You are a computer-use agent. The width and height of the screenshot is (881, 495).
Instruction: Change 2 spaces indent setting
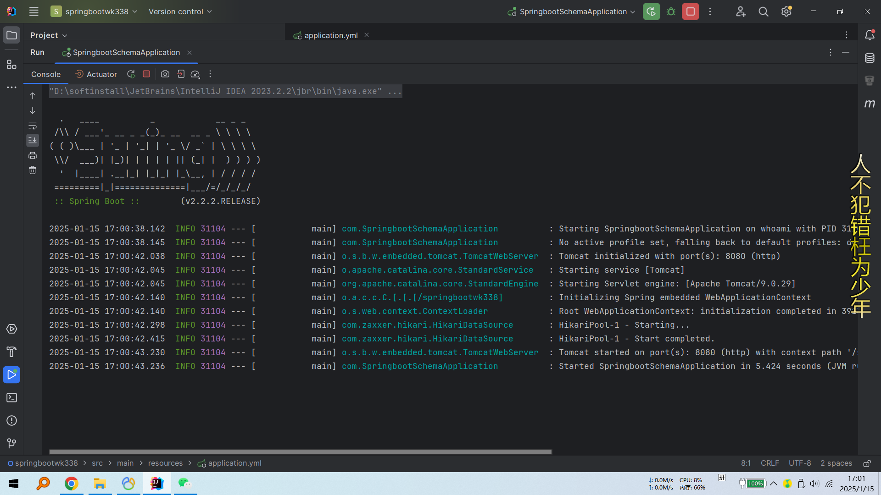click(836, 463)
